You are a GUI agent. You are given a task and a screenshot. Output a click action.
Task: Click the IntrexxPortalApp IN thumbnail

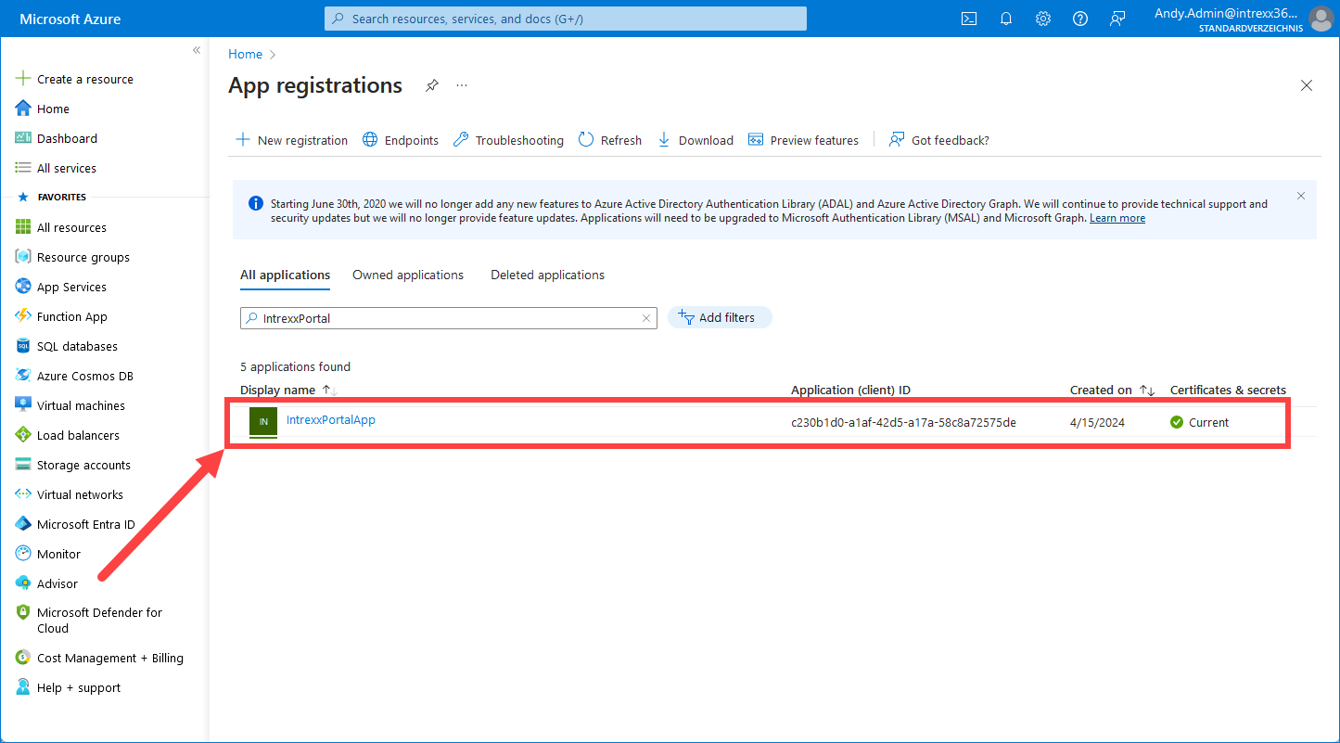click(263, 422)
